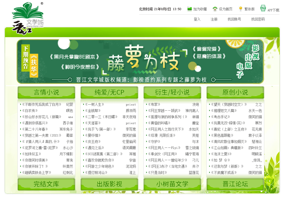
Task: Open novel 《晏怀惜》
Action: 93,135
